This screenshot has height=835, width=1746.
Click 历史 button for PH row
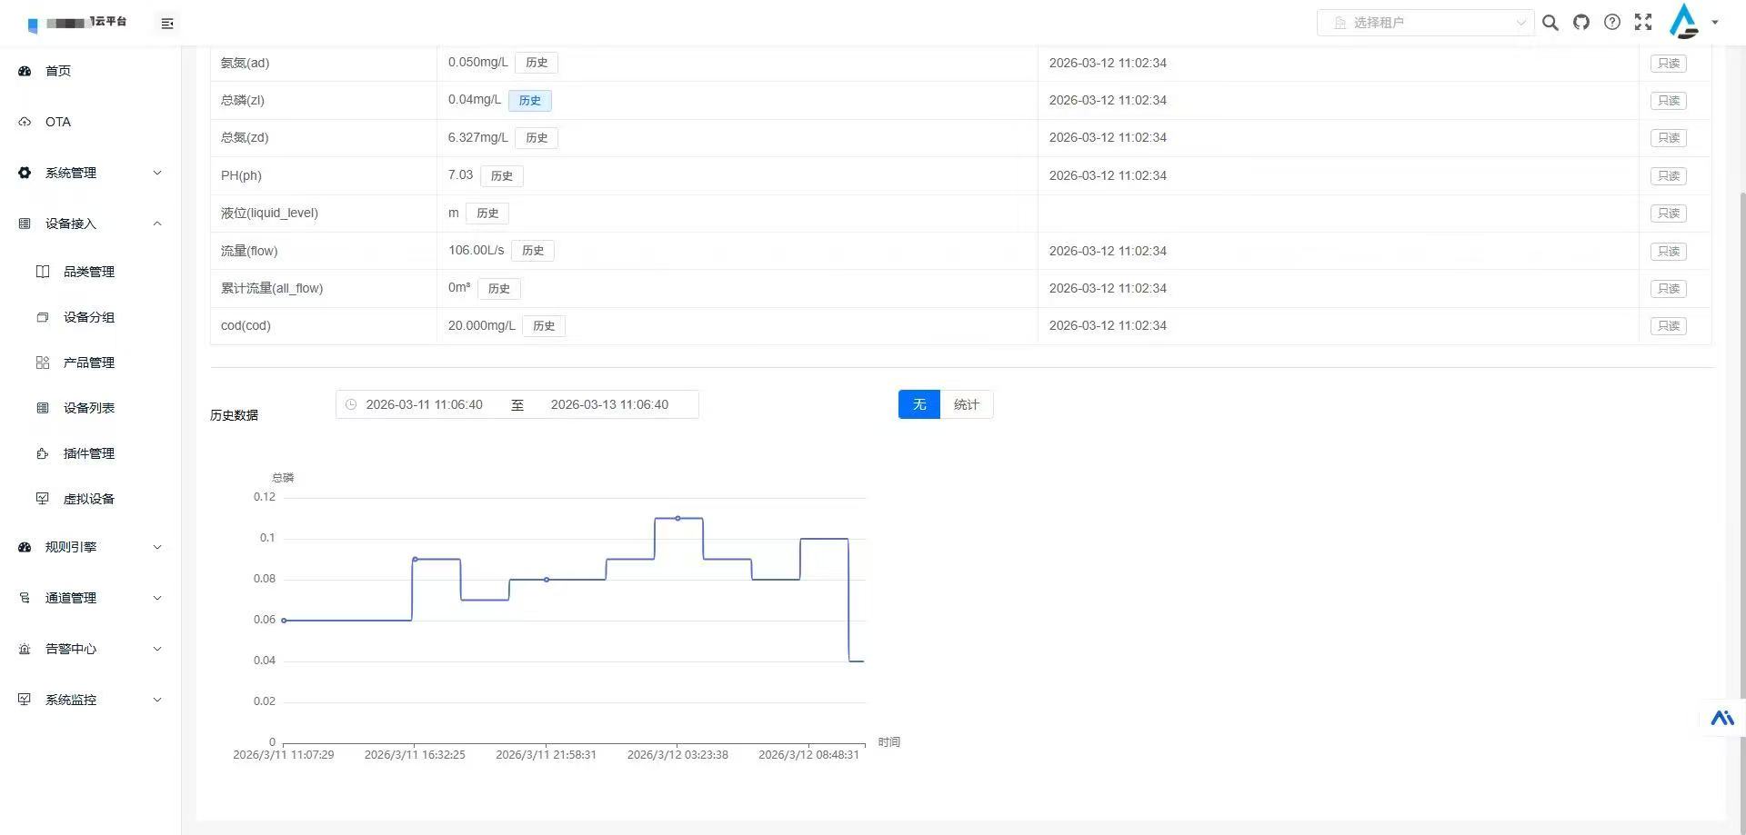click(x=502, y=176)
